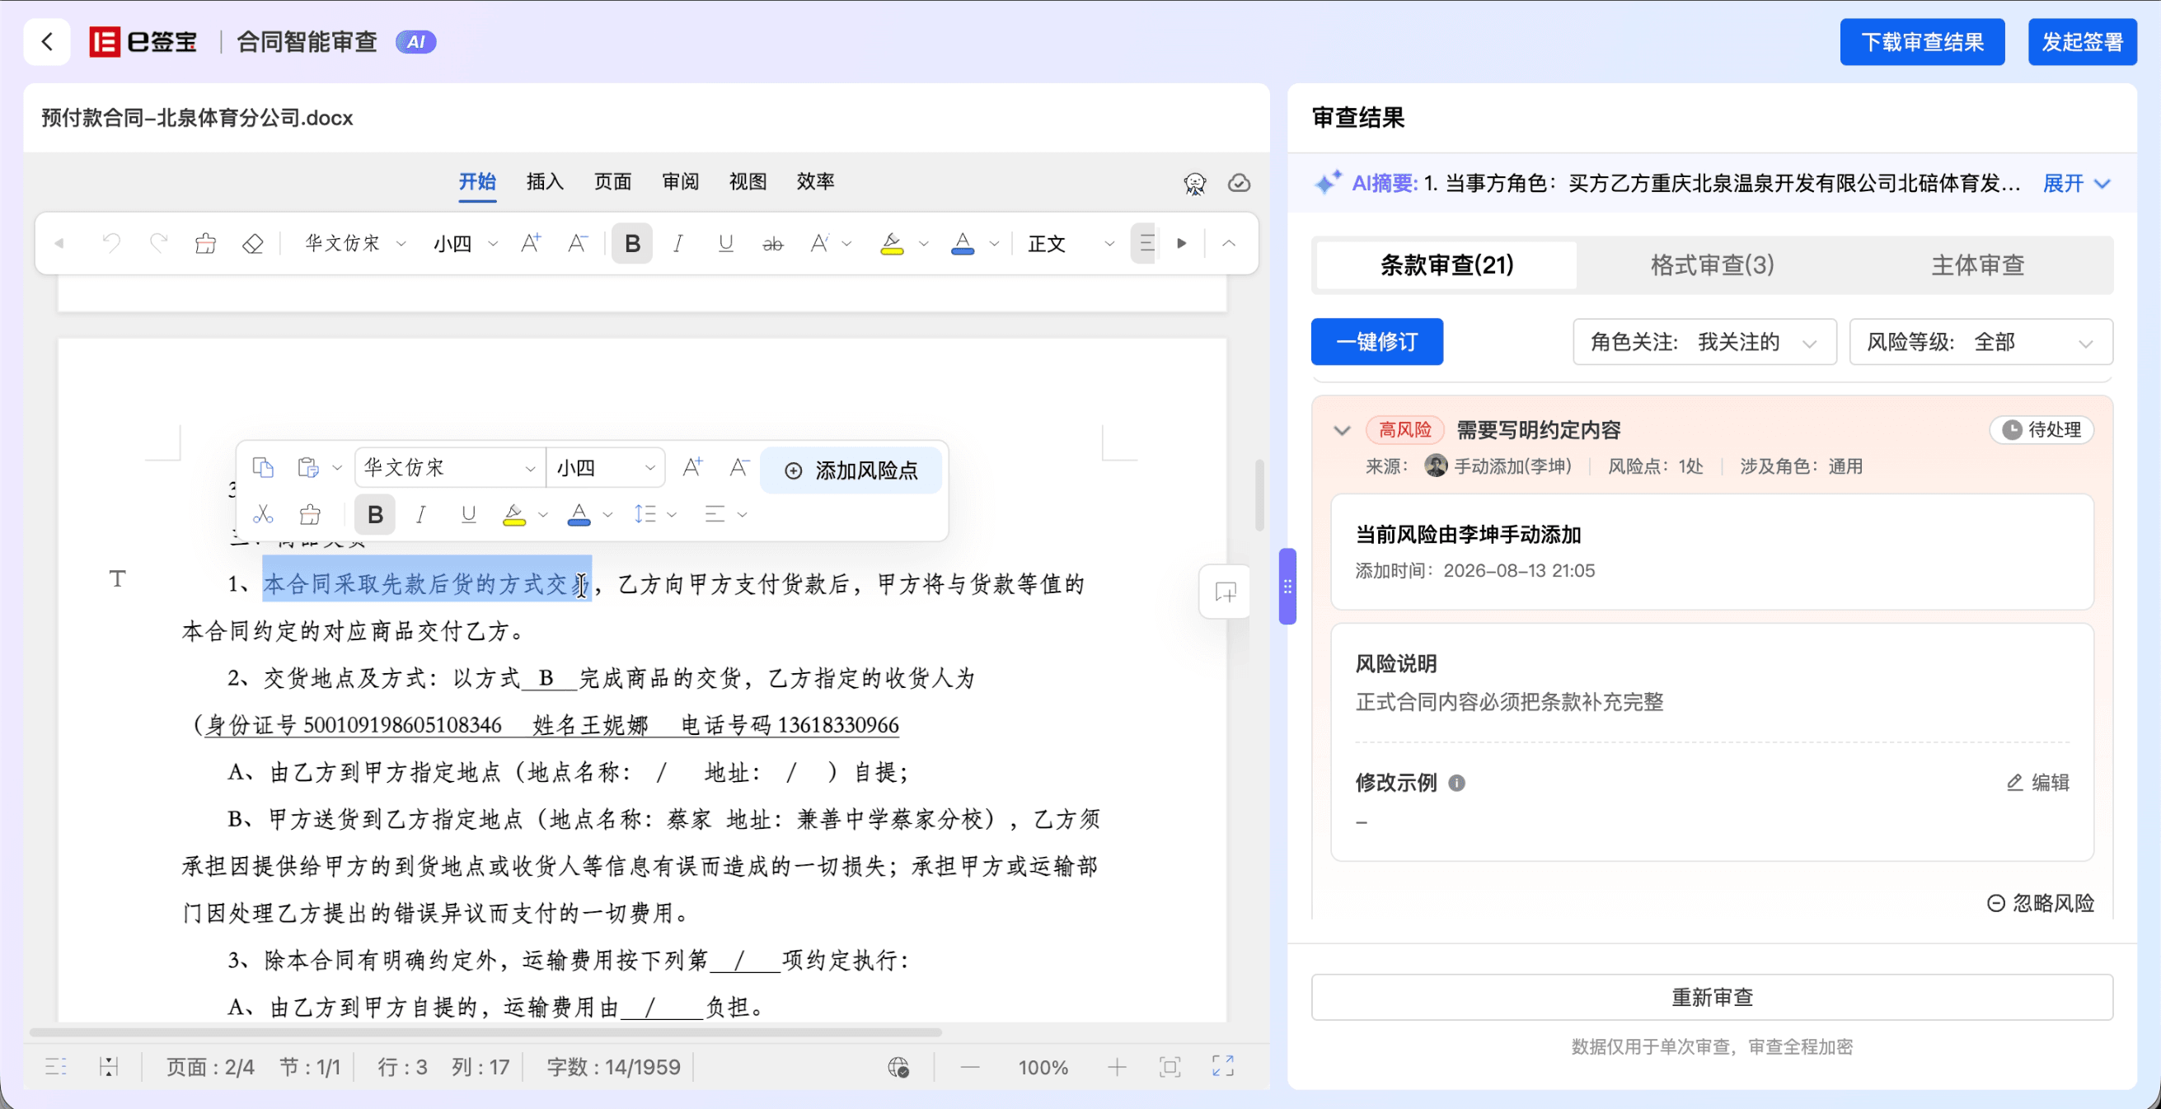This screenshot has width=2161, height=1109.
Task: Switch to the 插入 ribbon tab
Action: point(545,181)
